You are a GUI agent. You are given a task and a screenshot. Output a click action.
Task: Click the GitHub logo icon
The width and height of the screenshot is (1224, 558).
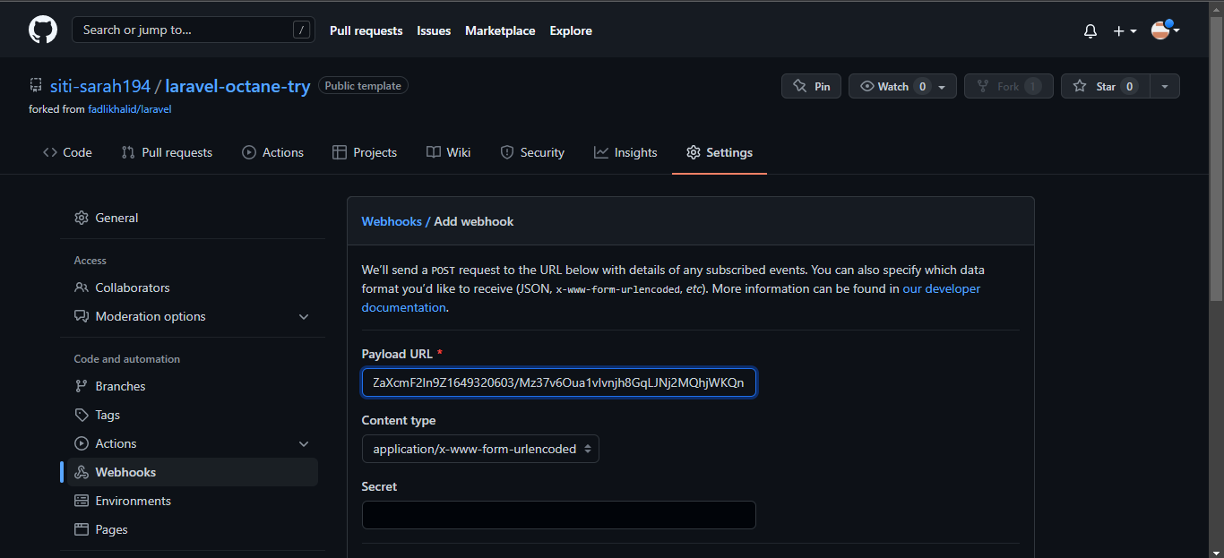pos(43,30)
